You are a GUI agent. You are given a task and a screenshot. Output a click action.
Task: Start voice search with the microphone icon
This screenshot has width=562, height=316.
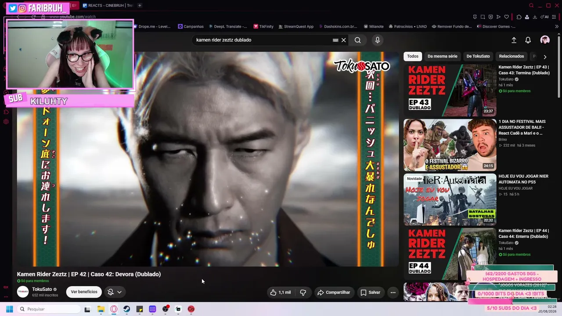377,40
